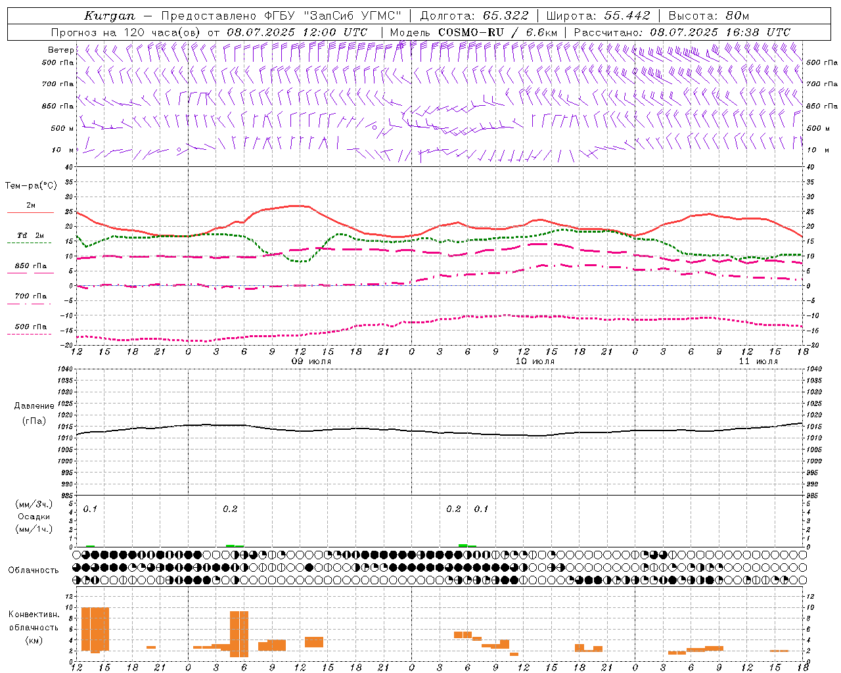Viewport: 841px width, 673px height.
Task: Click the '850 гПа' temperature legend entry
Action: [x=31, y=266]
